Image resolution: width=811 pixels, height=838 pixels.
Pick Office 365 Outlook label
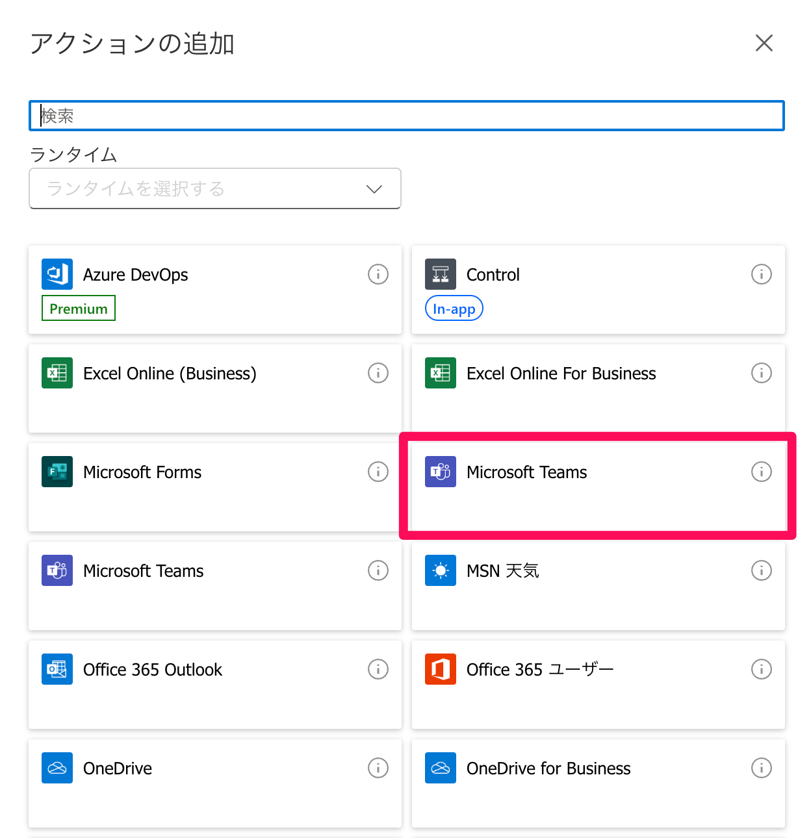click(153, 670)
